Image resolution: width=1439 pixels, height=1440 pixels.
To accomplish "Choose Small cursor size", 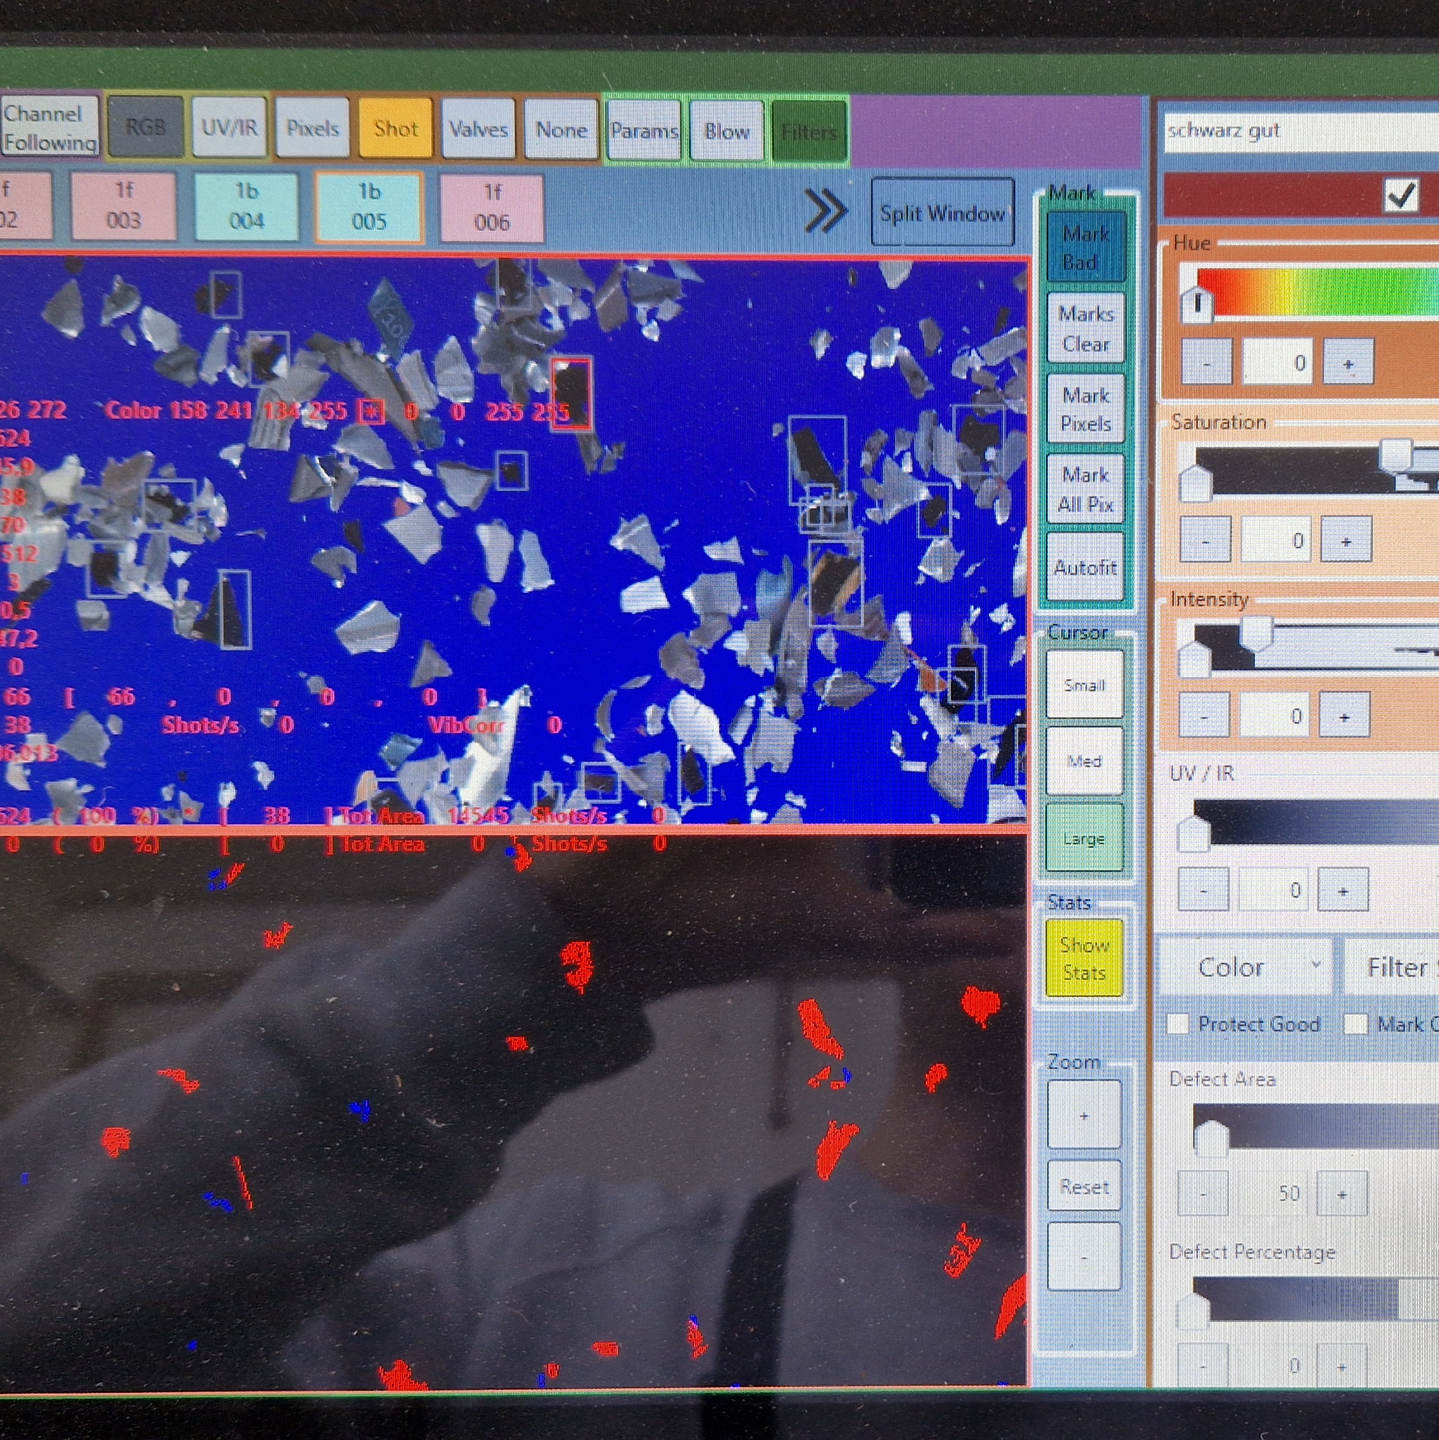I will 1084,684.
